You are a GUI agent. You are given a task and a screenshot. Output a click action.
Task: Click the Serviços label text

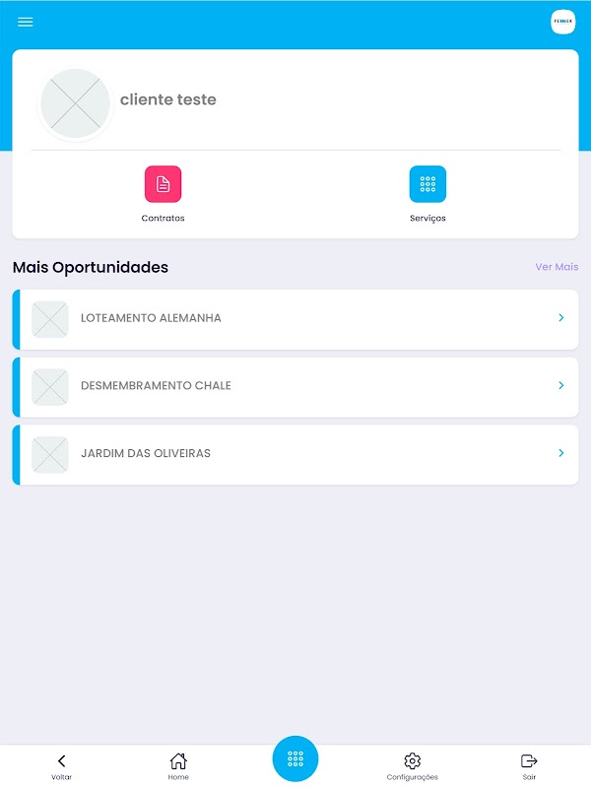click(427, 218)
